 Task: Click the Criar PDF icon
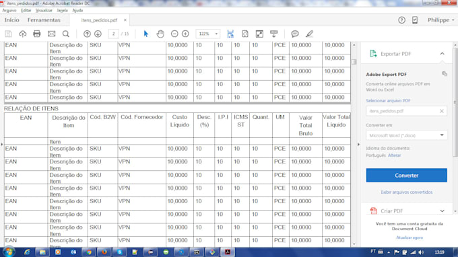pyautogui.click(x=373, y=211)
